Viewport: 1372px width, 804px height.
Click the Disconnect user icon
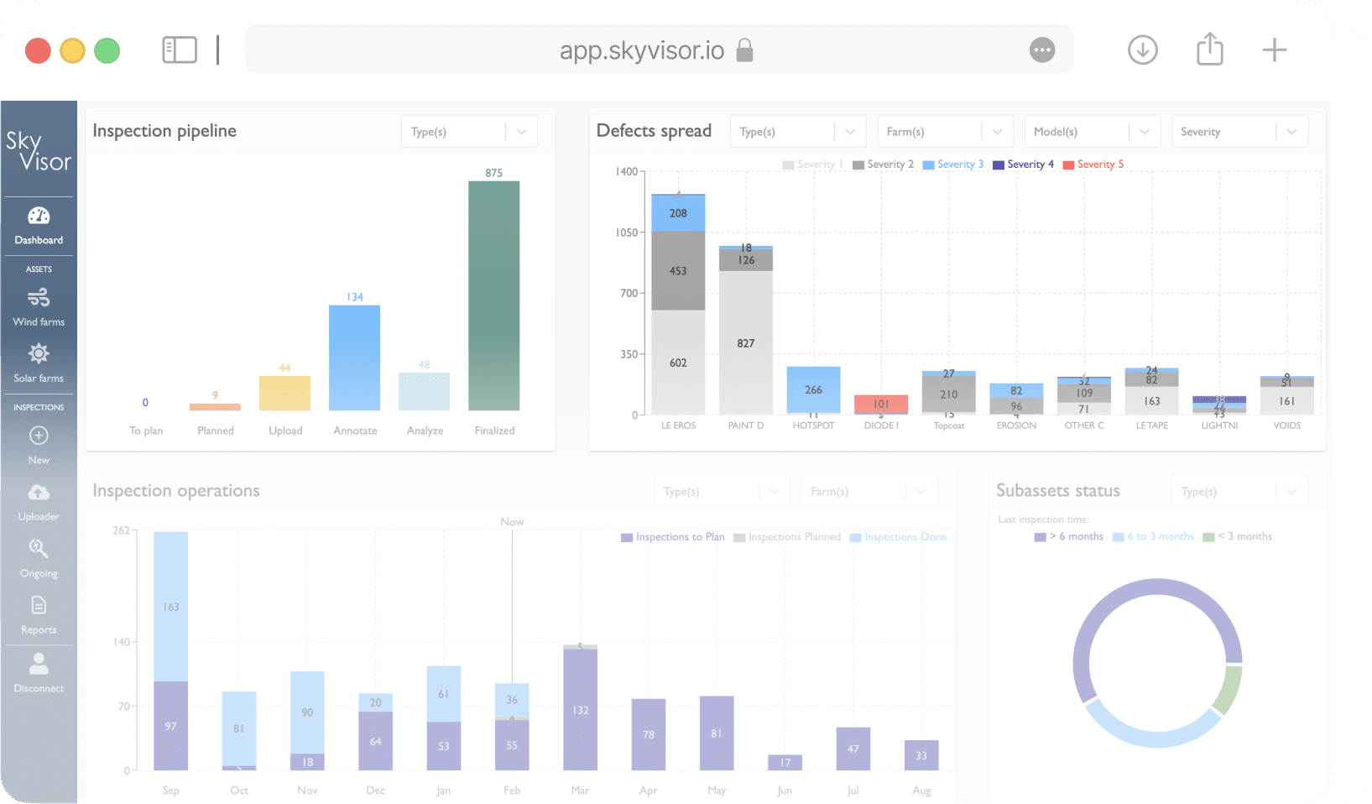point(39,665)
